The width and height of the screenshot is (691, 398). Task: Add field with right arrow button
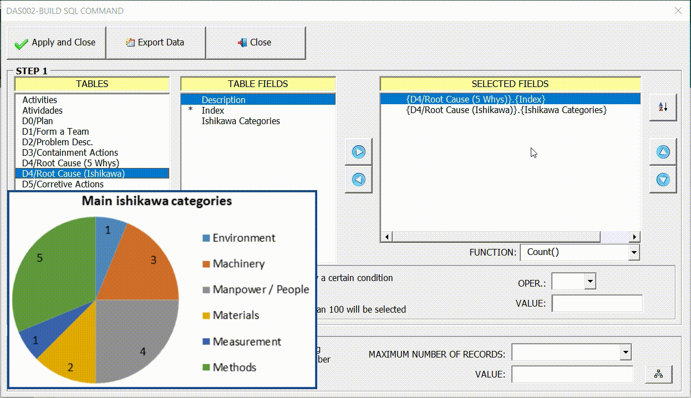(359, 152)
